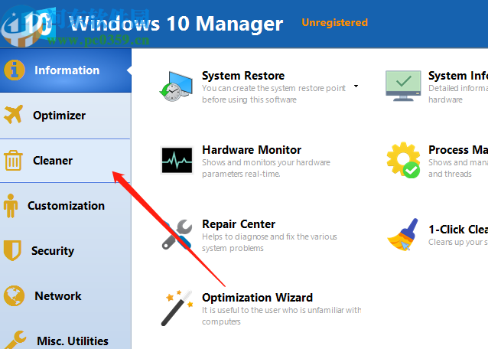Click the System Restore clock-monitor icon
Screen dimensions: 488x349
point(176,86)
